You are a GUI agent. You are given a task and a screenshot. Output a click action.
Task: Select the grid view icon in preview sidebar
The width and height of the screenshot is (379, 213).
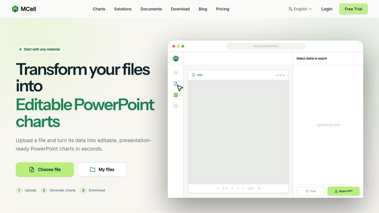(x=176, y=95)
